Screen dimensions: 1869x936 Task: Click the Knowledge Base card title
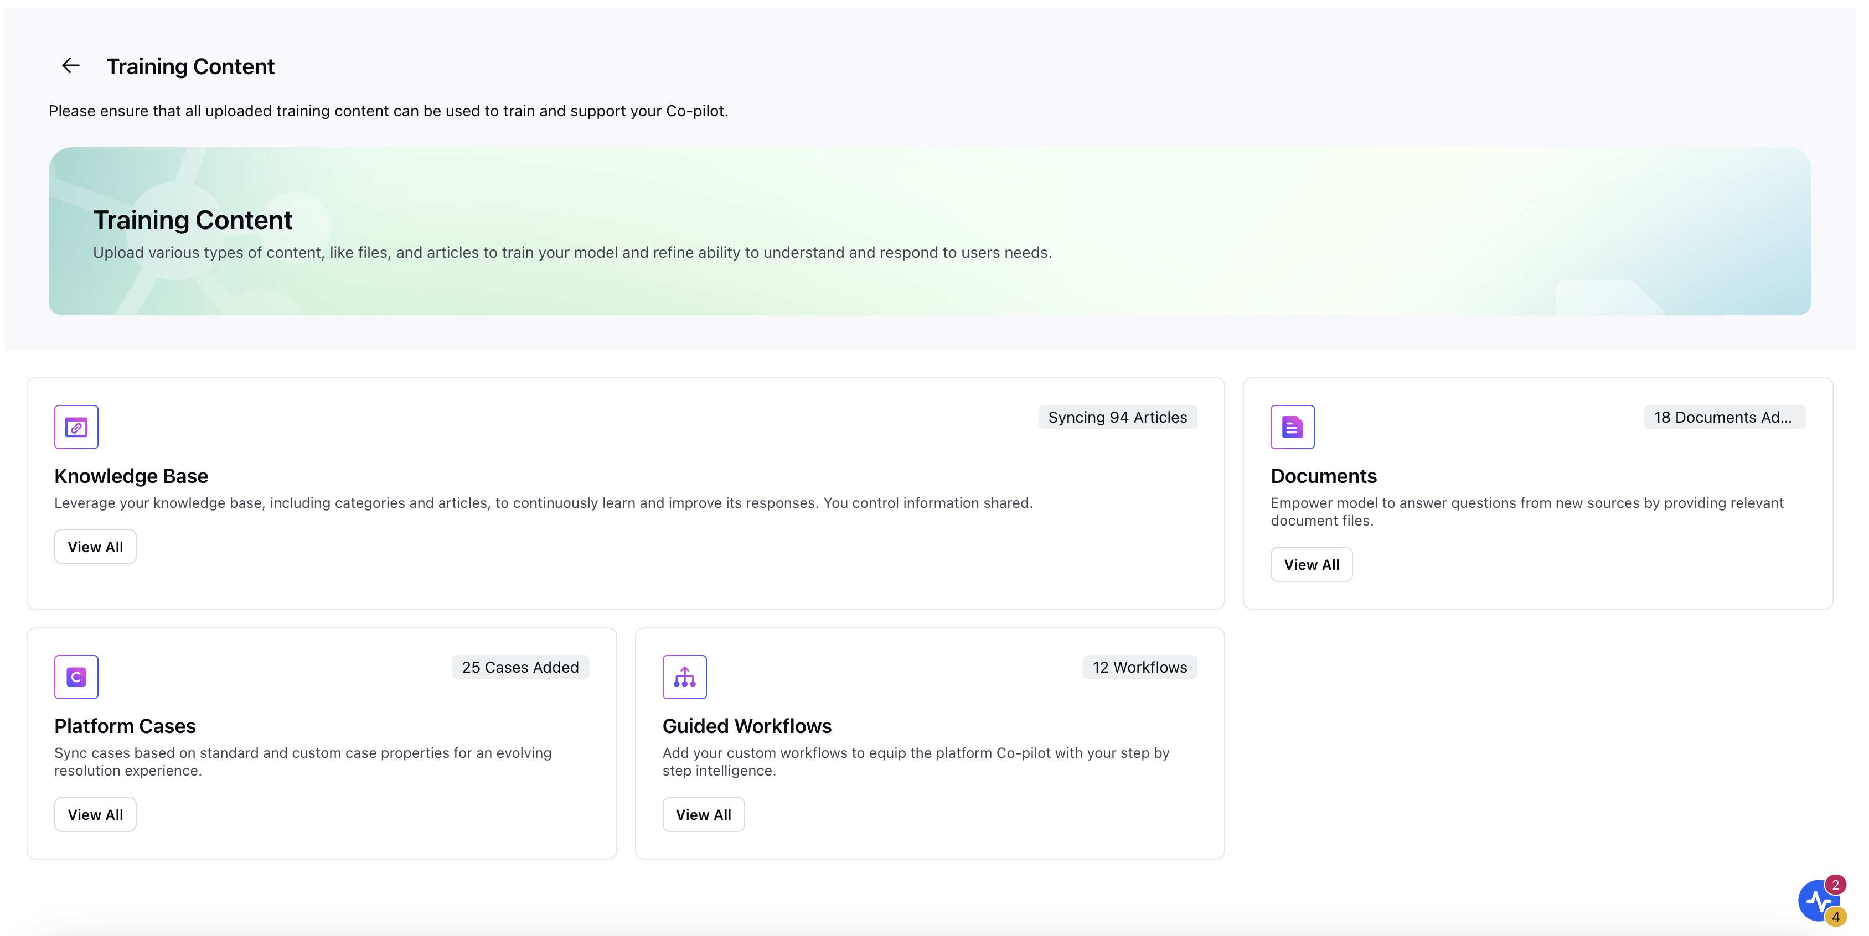[x=131, y=476]
